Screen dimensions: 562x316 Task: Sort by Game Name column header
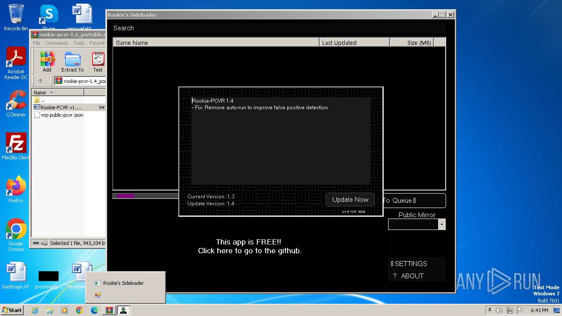216,43
